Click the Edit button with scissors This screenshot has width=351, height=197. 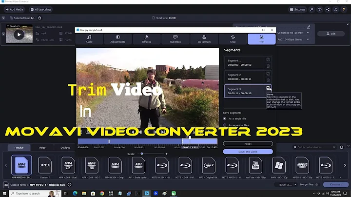331,34
